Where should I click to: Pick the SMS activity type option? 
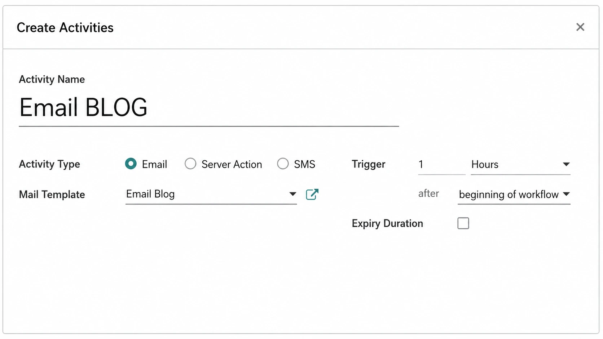click(x=283, y=164)
